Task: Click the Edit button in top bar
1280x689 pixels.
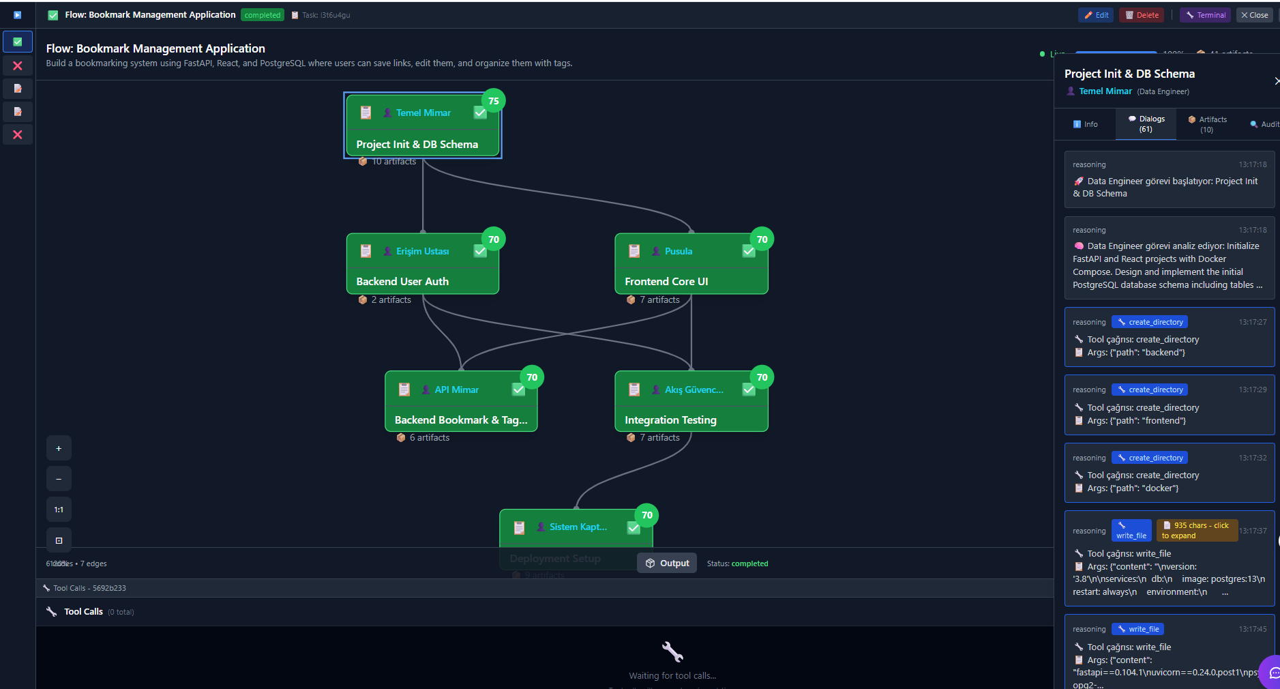Action: (1096, 15)
